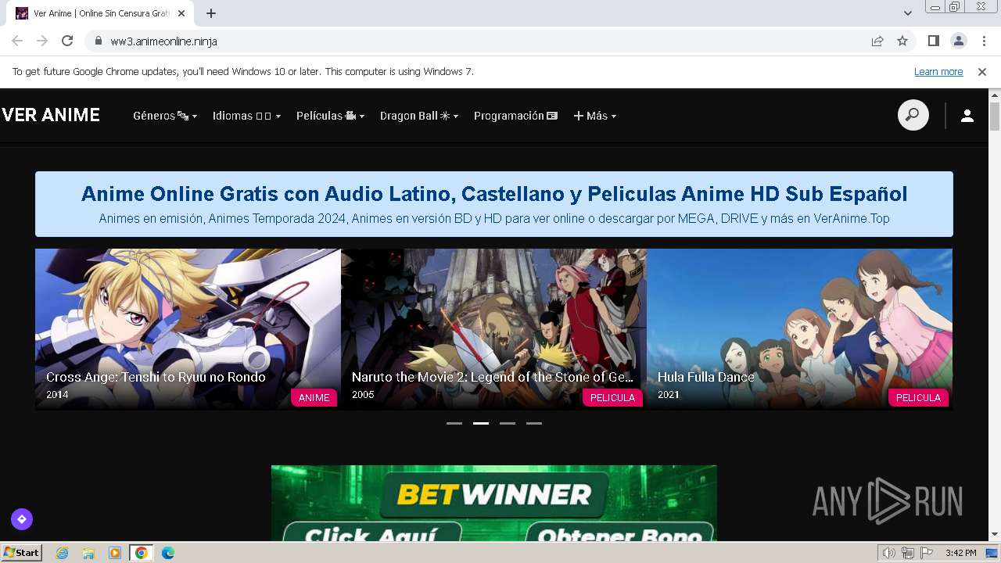Open the Naruto the Movie 2 slide
This screenshot has width=1001, height=563.
click(x=493, y=328)
